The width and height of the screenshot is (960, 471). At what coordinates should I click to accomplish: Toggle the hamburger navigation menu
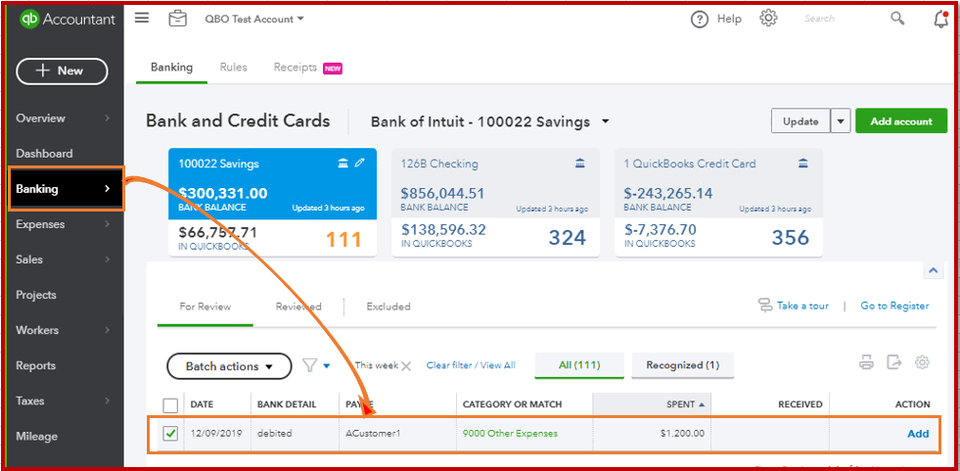pyautogui.click(x=142, y=18)
